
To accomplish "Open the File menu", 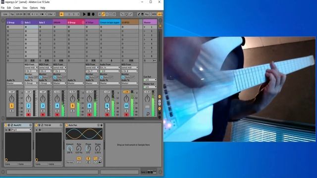I will click(x=2, y=8).
